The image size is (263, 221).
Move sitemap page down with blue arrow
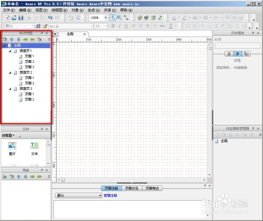click(x=19, y=39)
